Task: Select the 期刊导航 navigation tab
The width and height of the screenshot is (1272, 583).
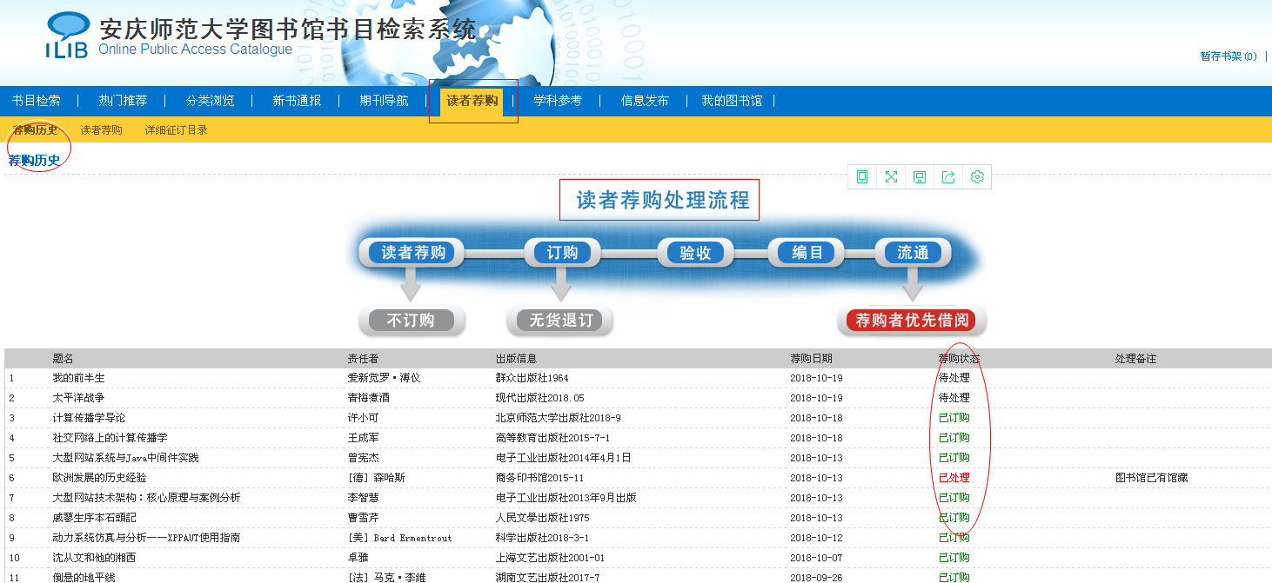Action: [384, 101]
